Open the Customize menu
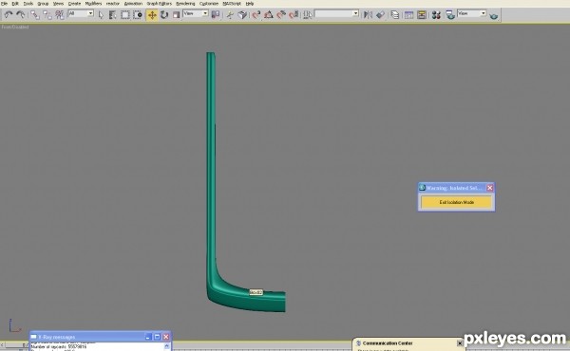The image size is (570, 351). click(209, 3)
